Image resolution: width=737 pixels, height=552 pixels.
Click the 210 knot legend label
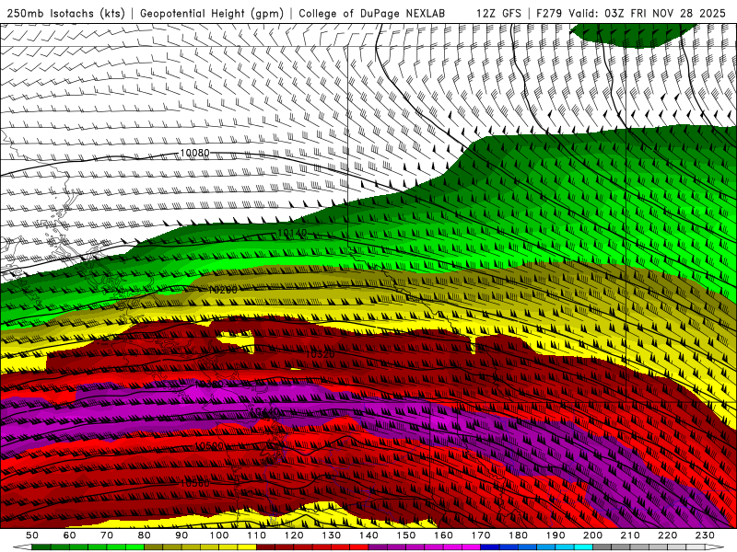630,535
